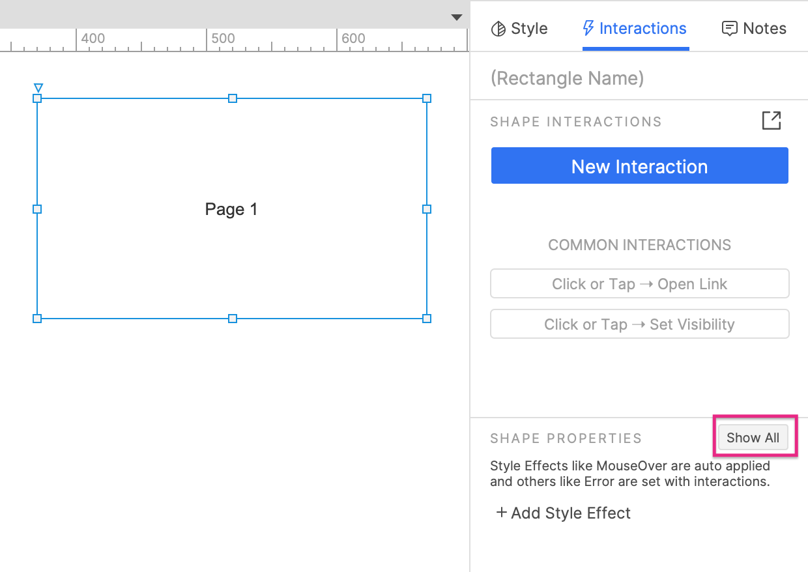Image resolution: width=808 pixels, height=572 pixels.
Task: Click the top-center resize handle of the rectangle
Action: 232,98
